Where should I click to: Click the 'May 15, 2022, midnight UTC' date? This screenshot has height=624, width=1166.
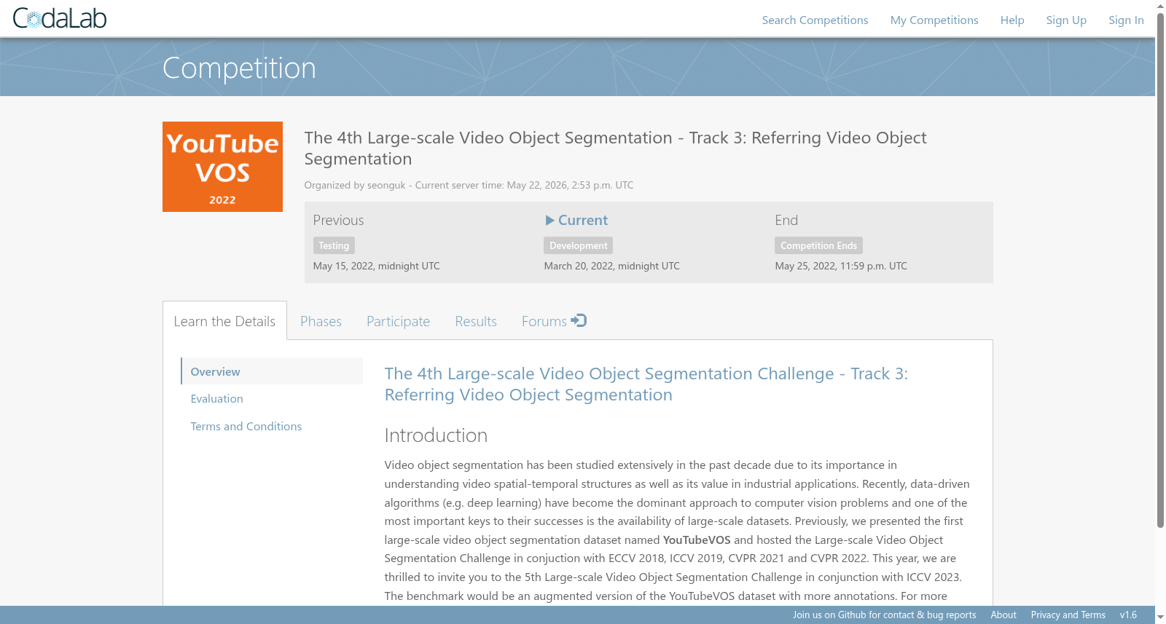point(376,266)
